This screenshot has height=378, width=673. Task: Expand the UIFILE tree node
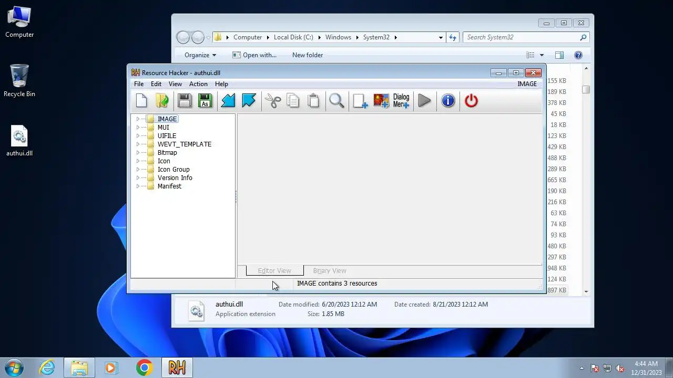[x=138, y=136]
